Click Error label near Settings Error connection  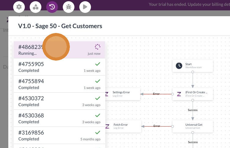[x=156, y=94]
